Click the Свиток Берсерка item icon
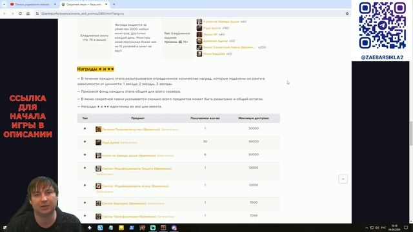 click(98, 204)
